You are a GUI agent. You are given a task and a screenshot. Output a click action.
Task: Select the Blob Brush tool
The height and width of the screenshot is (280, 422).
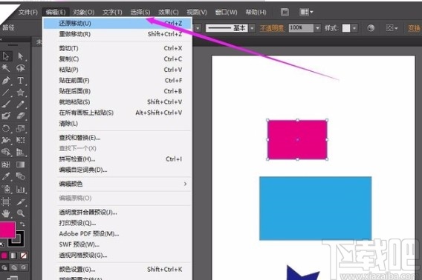point(6,116)
